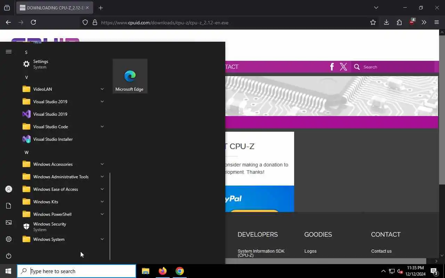Jump to letter V app group

(x=26, y=77)
